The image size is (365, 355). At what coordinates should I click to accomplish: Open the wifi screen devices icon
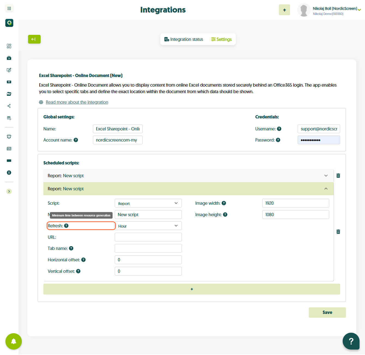point(9,82)
